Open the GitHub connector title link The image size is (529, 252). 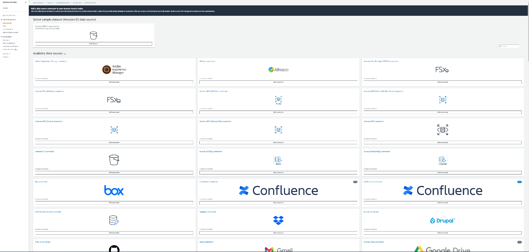point(43,242)
